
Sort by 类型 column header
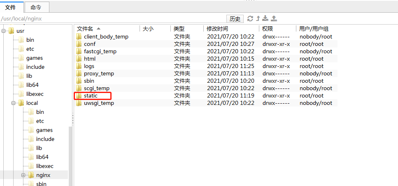187,29
